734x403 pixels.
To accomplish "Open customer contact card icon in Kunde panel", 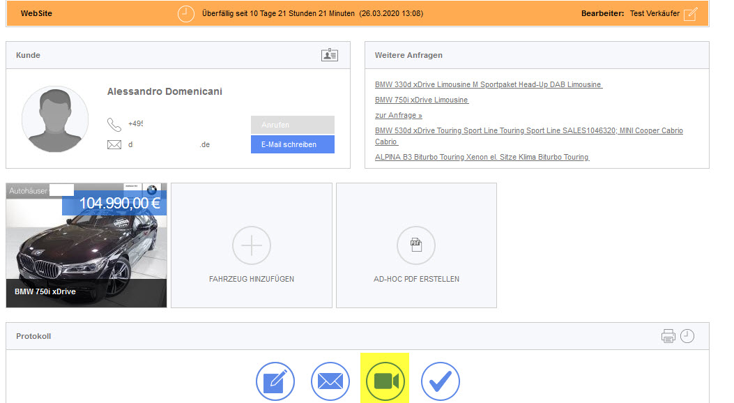I will point(330,55).
